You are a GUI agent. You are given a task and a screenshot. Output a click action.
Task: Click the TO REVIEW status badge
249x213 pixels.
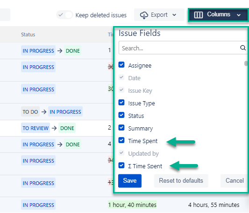tap(36, 128)
